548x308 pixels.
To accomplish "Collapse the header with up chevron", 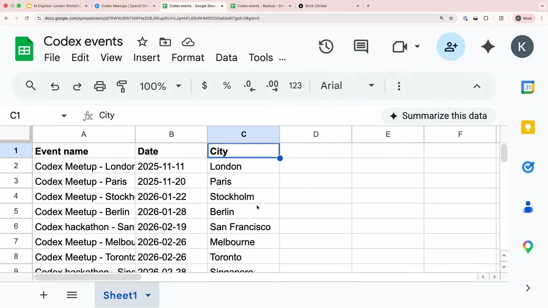I will click(x=477, y=86).
